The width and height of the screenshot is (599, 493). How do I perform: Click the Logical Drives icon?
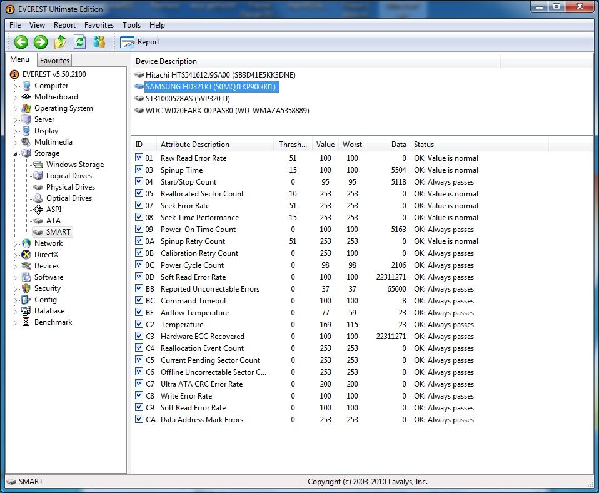pyautogui.click(x=38, y=175)
